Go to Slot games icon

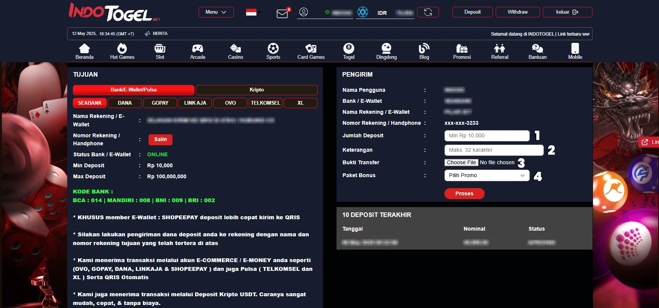[x=160, y=48]
